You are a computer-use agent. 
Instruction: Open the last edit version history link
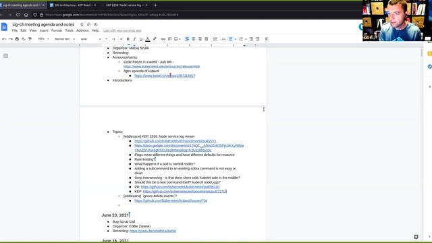122,30
